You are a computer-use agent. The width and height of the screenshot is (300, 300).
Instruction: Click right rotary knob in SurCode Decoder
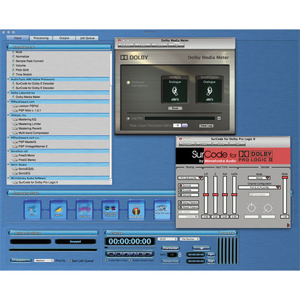(268, 208)
